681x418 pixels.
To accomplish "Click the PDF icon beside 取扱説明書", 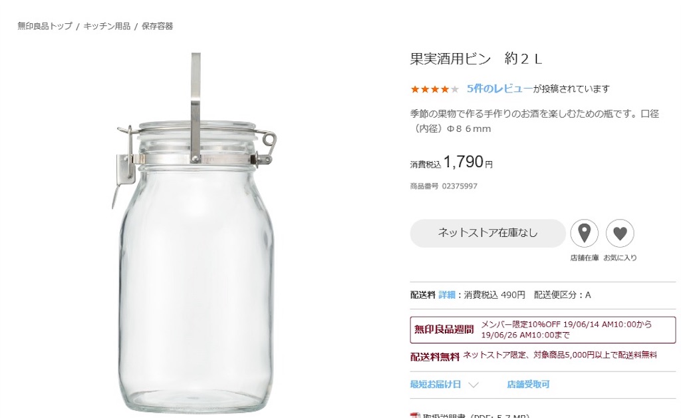I will 415,415.
